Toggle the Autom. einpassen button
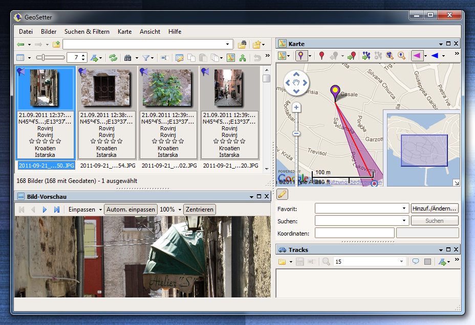Viewport: 475px width, 325px height. (x=131, y=210)
